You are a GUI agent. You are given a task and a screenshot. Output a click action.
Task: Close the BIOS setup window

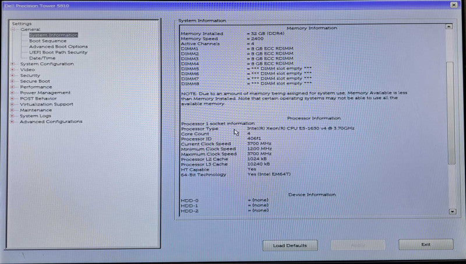pyautogui.click(x=454, y=5)
